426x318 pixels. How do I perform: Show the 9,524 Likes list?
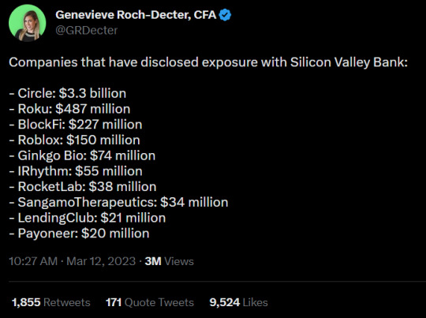click(238, 302)
